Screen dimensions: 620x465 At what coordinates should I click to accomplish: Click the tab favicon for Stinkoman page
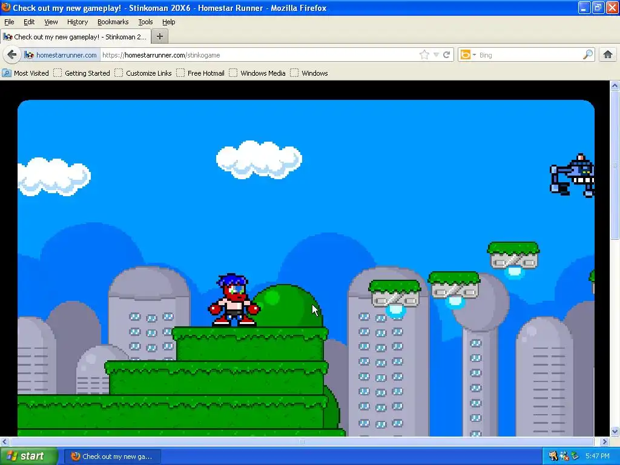7,37
